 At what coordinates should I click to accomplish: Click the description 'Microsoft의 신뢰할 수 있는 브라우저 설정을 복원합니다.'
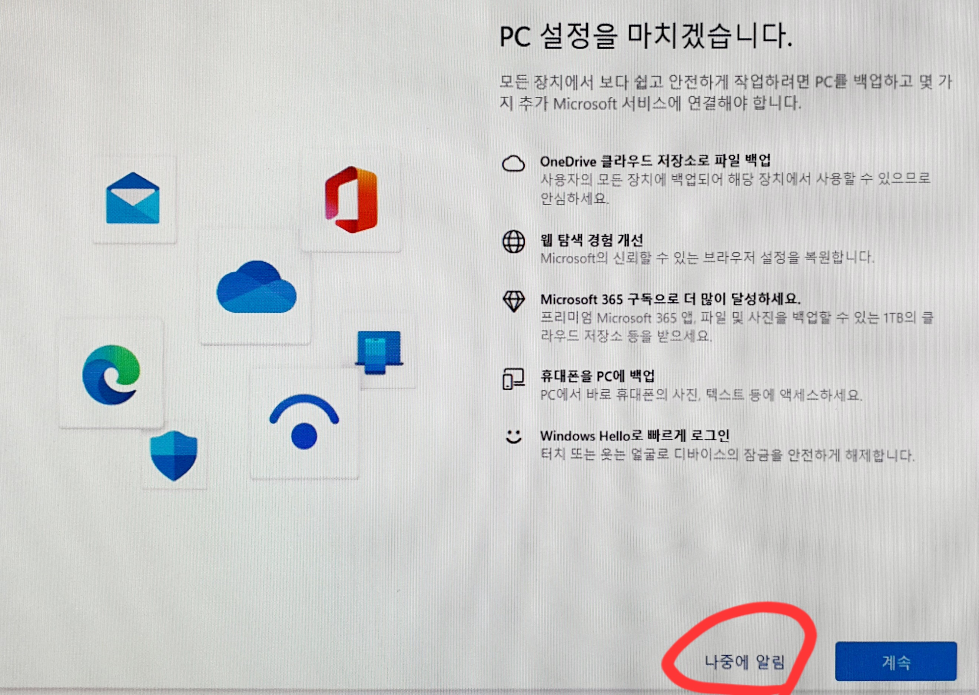707,258
